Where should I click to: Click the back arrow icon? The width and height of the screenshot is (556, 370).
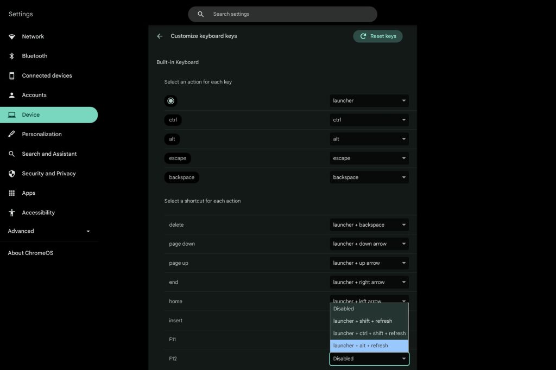coord(160,36)
